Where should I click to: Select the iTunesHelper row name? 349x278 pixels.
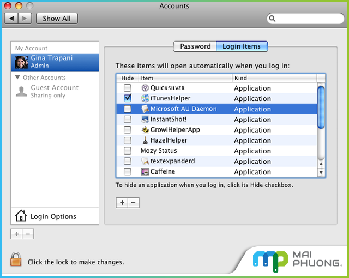(170, 98)
